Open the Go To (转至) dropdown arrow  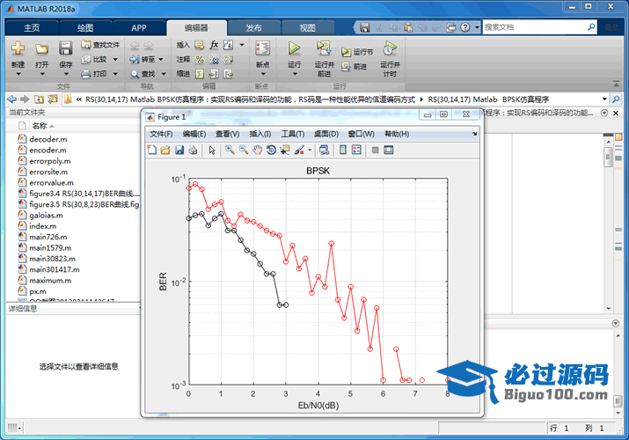(x=161, y=59)
